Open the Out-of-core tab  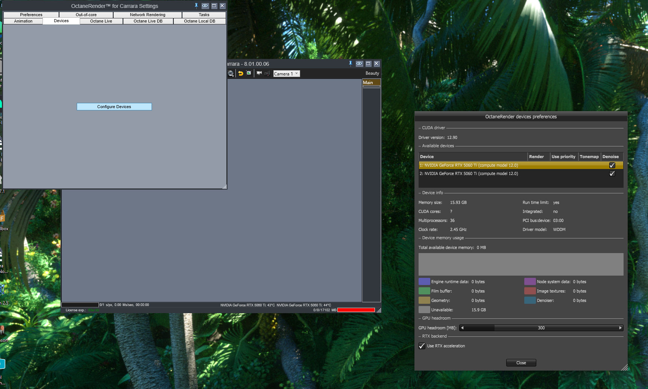pos(86,15)
